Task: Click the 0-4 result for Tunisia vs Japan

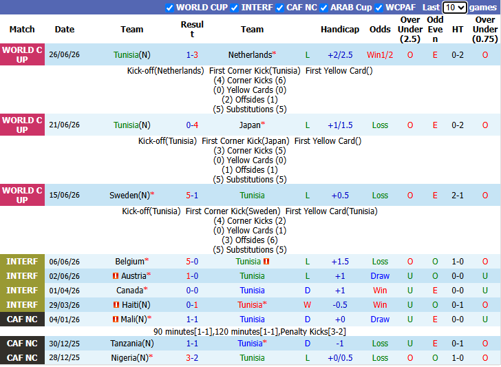Action: click(192, 125)
